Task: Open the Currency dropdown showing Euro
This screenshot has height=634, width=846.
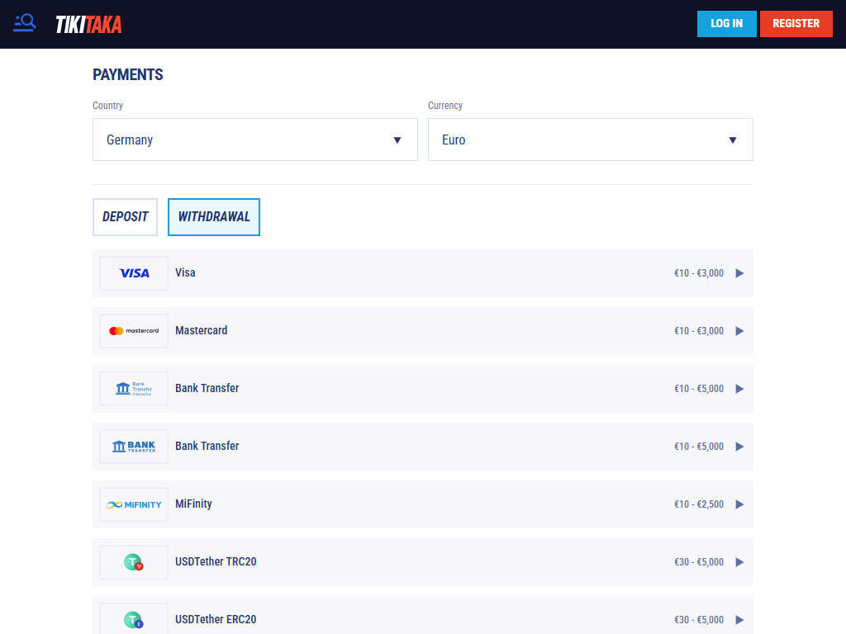Action: (590, 140)
